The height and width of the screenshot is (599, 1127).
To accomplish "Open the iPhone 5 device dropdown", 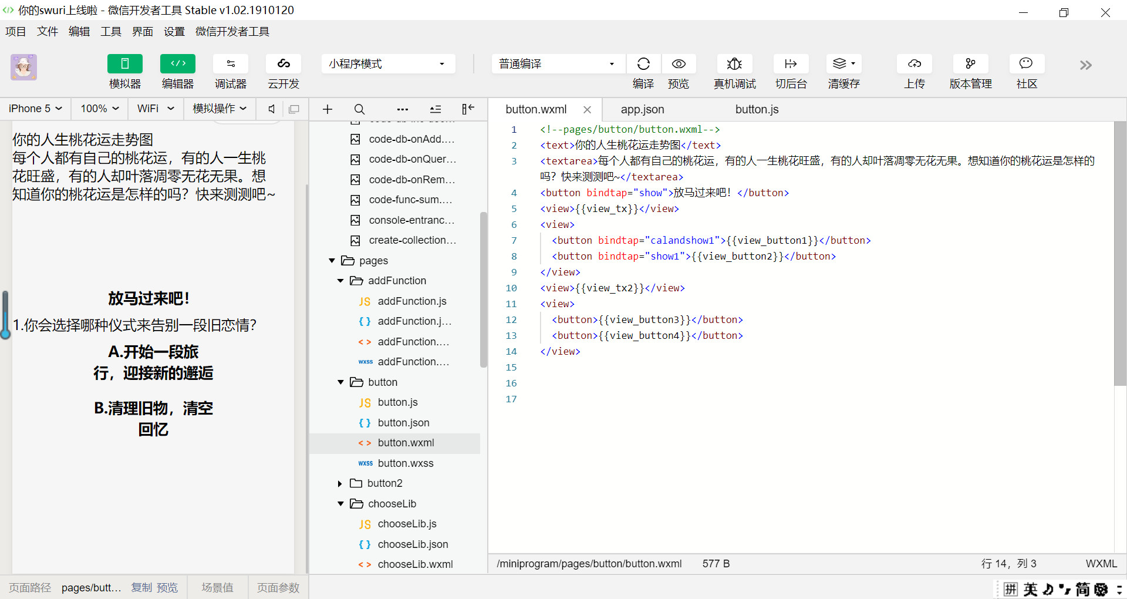I will click(x=35, y=109).
